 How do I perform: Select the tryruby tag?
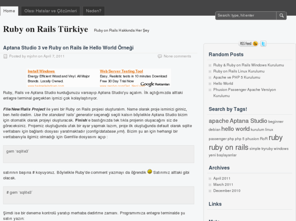coord(267,149)
